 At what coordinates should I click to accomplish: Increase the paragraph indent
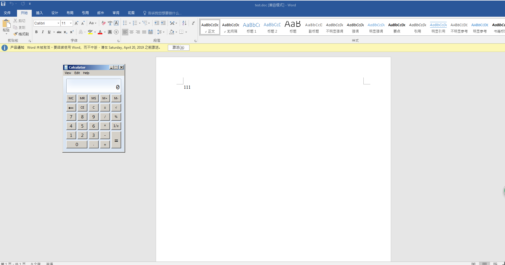click(x=163, y=23)
